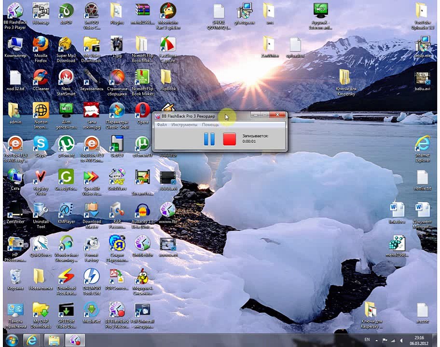The height and width of the screenshot is (347, 440).
Task: Select the Moorhuhn Kart 3 spielen icon
Action: 168,16
